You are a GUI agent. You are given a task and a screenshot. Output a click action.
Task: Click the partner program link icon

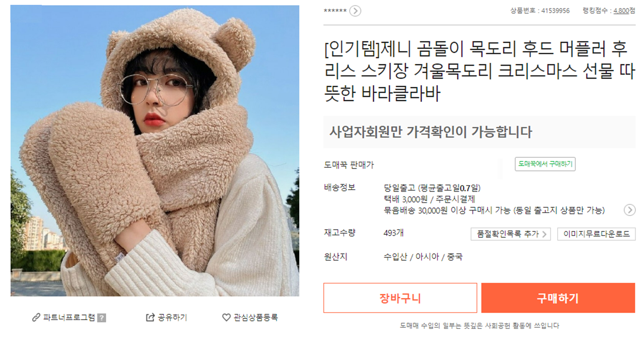tap(36, 318)
